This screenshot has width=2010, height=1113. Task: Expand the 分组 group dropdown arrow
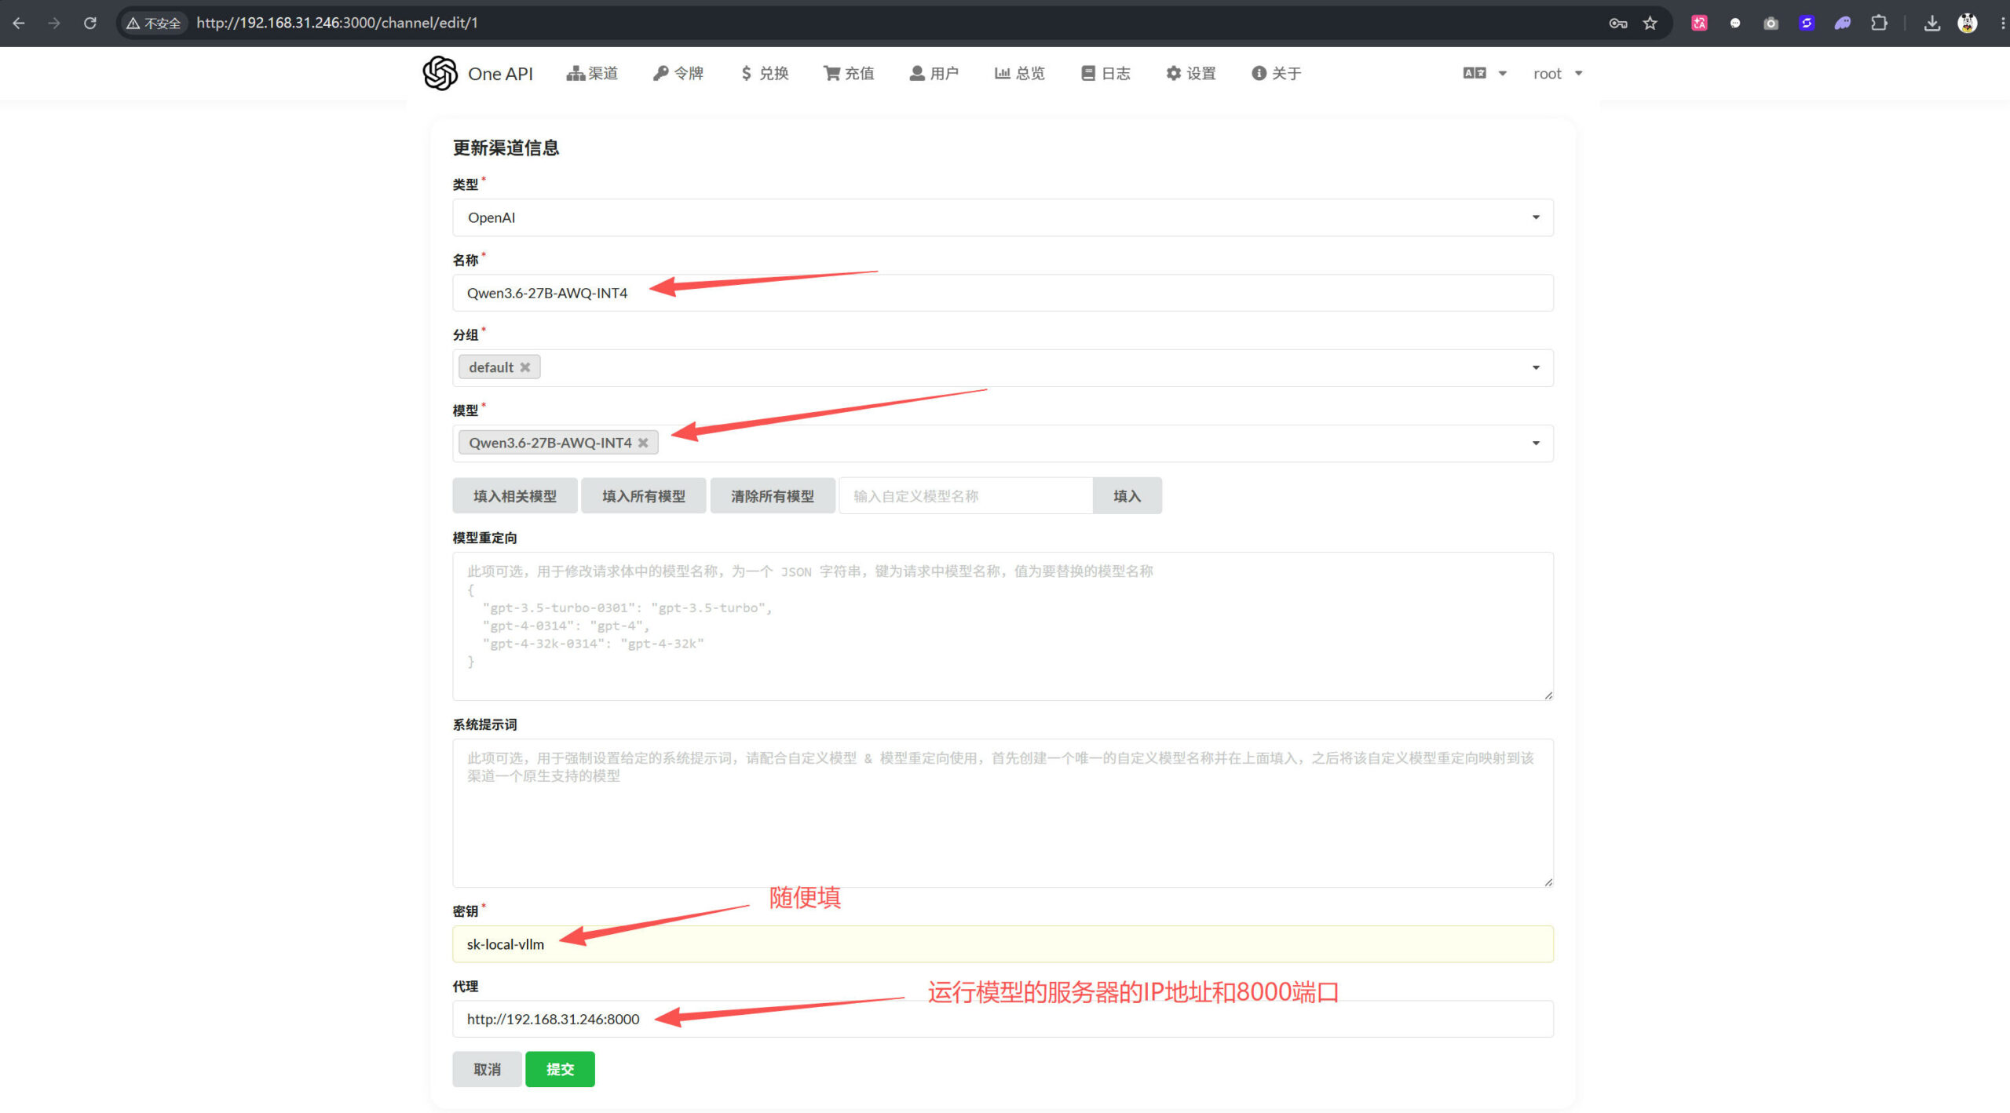(1536, 367)
